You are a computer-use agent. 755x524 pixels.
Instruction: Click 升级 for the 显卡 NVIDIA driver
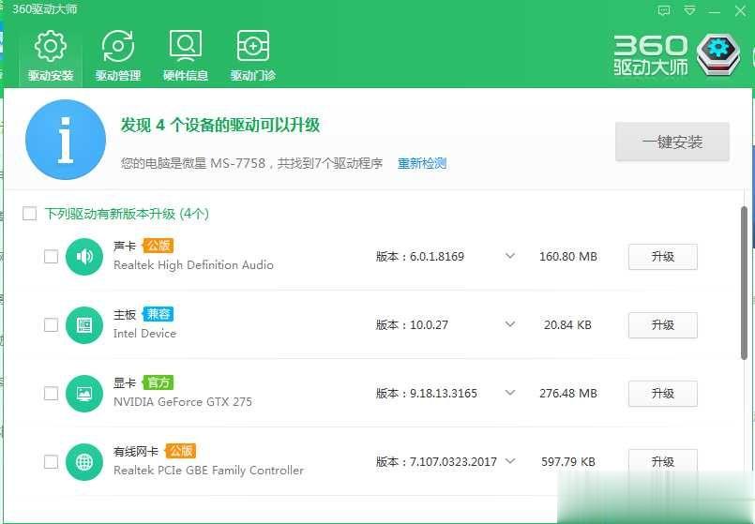click(662, 394)
